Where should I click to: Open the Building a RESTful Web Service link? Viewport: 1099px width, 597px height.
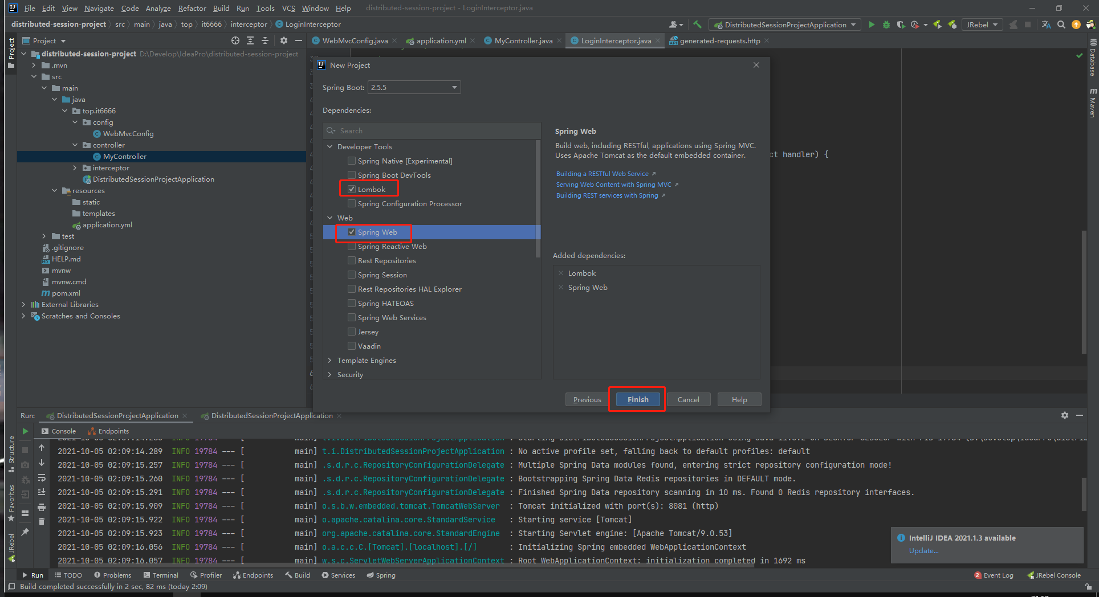point(602,174)
